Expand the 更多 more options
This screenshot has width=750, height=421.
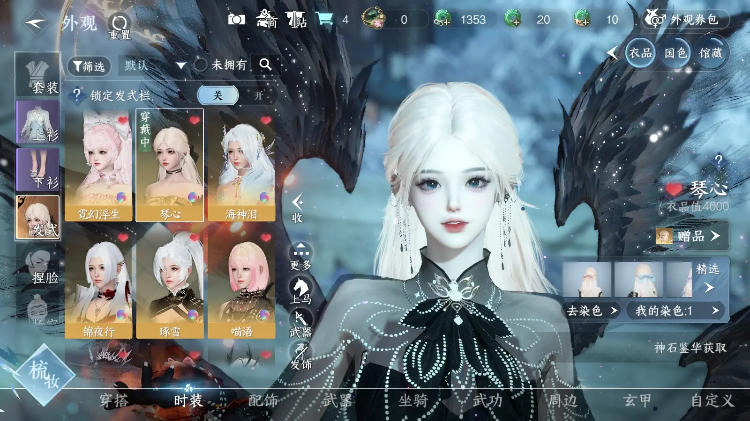click(x=300, y=256)
